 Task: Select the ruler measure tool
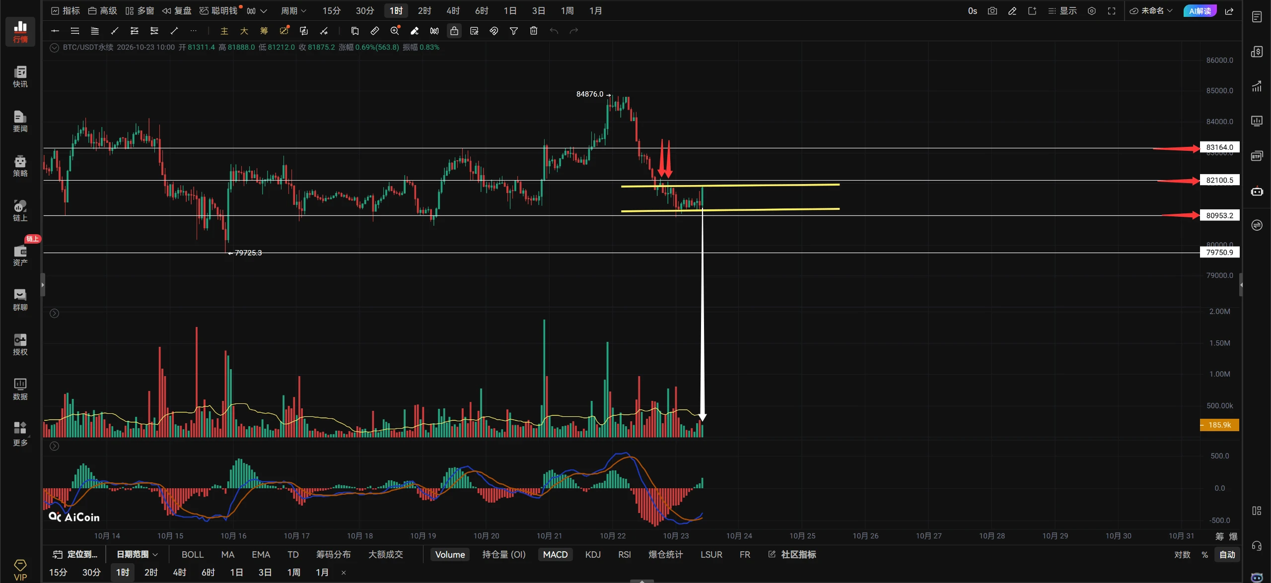tap(375, 31)
